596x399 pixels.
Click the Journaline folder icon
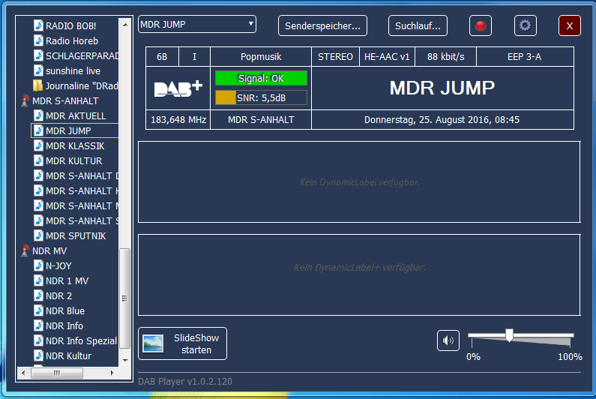tap(38, 86)
